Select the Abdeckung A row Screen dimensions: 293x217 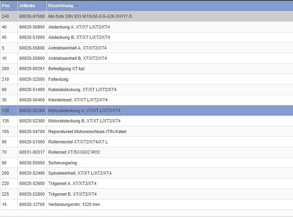[x=79, y=27]
